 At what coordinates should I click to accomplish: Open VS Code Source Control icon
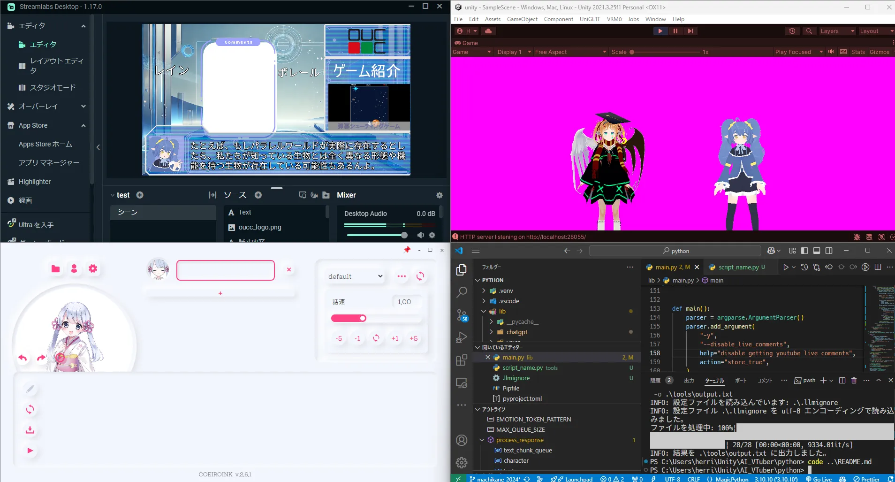462,314
